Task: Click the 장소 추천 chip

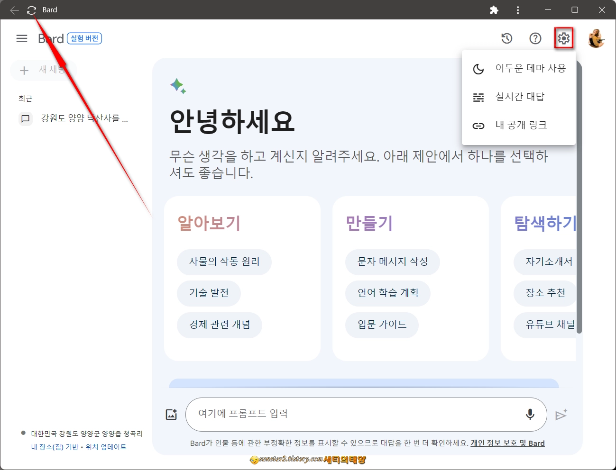Action: (545, 293)
